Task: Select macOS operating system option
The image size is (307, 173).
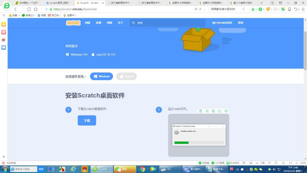Action: click(x=126, y=77)
